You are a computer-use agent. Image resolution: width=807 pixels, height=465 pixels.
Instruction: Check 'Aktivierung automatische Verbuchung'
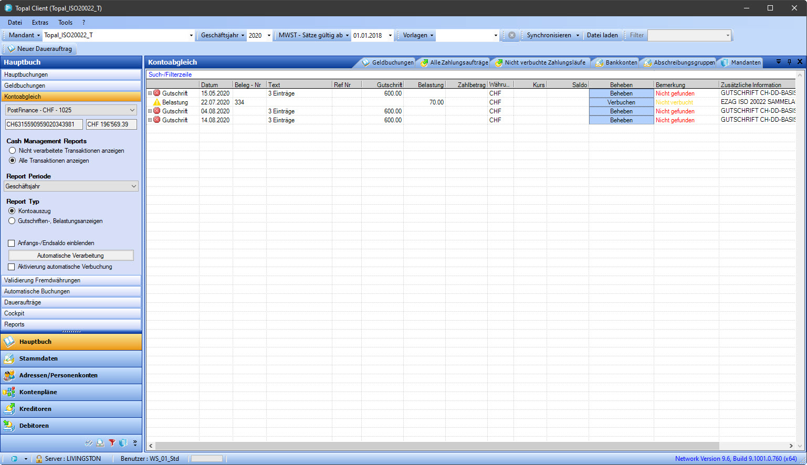click(12, 267)
